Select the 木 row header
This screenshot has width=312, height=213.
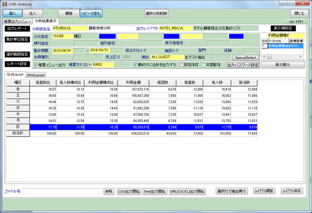pyautogui.click(x=18, y=115)
